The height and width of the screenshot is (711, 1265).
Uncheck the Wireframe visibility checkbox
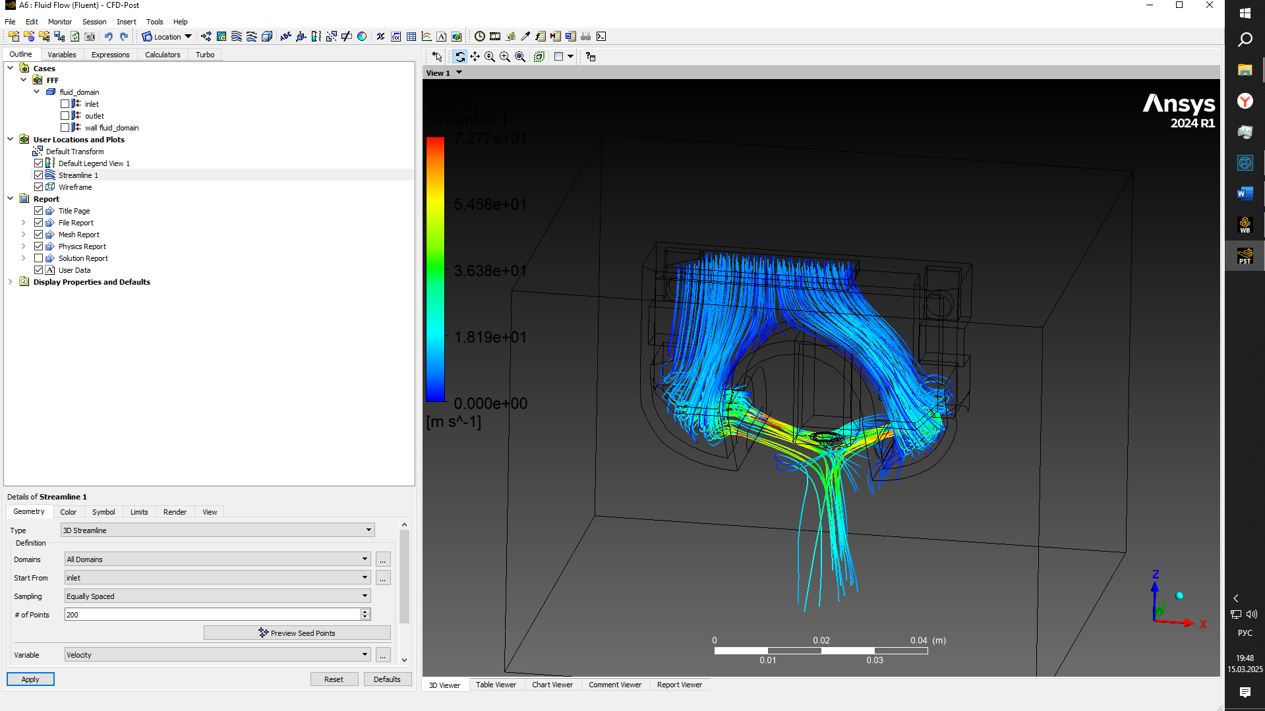tap(38, 187)
